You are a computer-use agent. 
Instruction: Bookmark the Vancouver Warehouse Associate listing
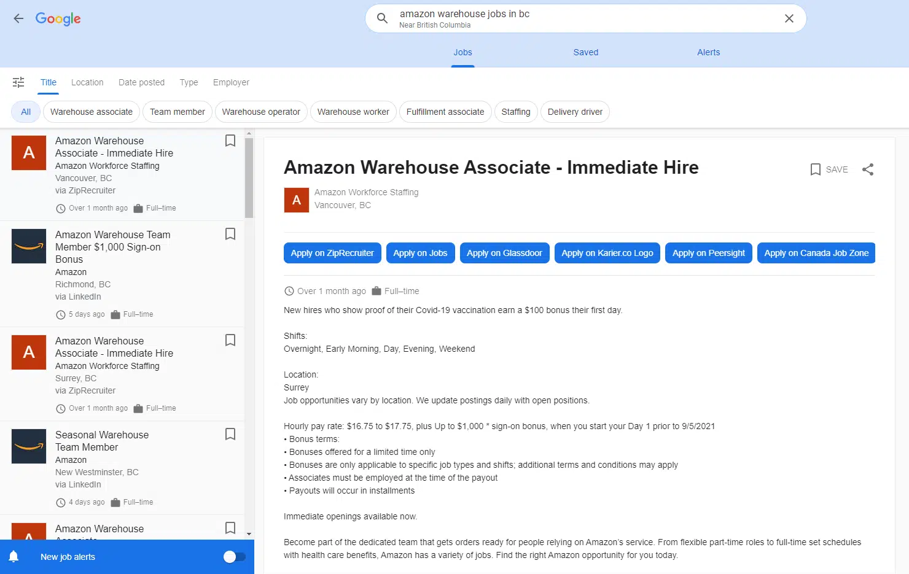point(230,141)
